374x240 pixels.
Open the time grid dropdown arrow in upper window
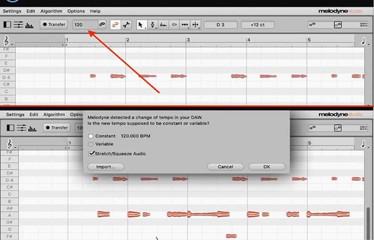click(369, 44)
